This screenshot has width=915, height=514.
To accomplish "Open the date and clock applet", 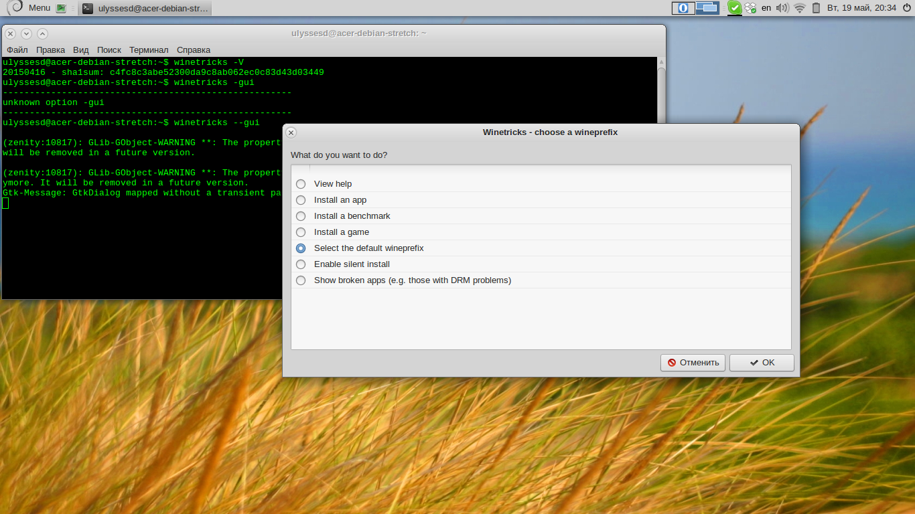I will click(861, 8).
